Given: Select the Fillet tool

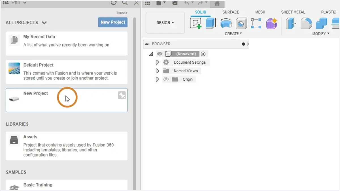Looking at the screenshot, I should point(306,23).
